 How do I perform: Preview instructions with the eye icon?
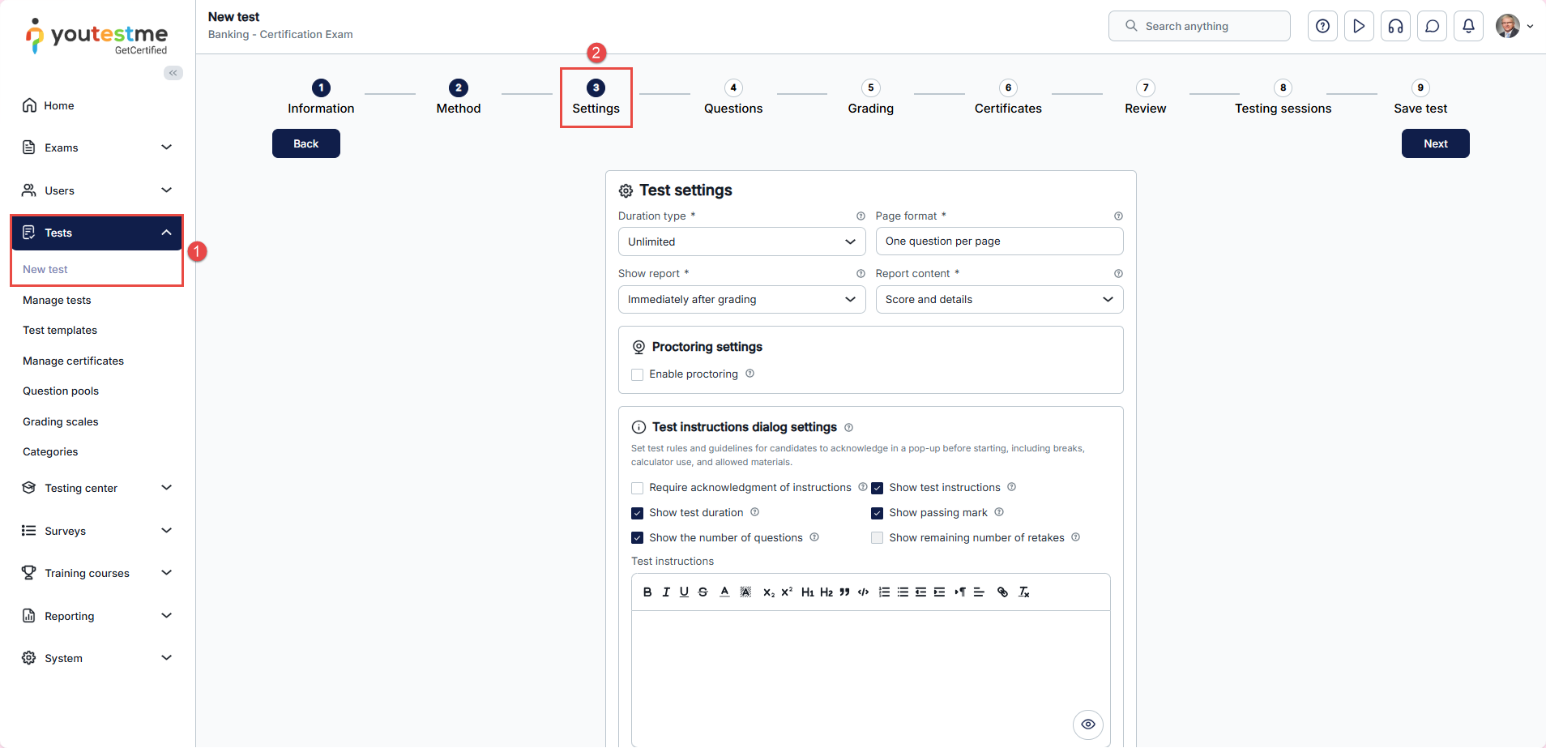click(x=1087, y=724)
